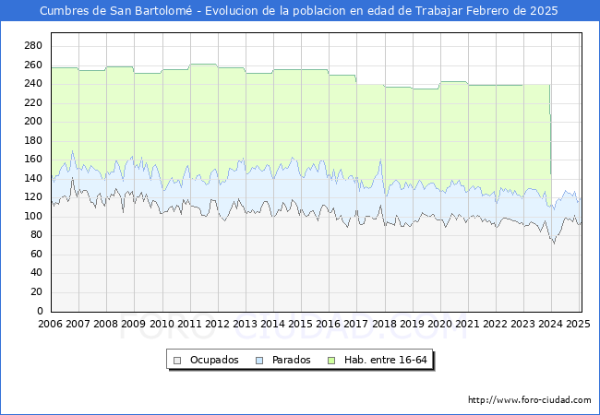
Task: Click the 220 y-axis value
Action: point(33,102)
